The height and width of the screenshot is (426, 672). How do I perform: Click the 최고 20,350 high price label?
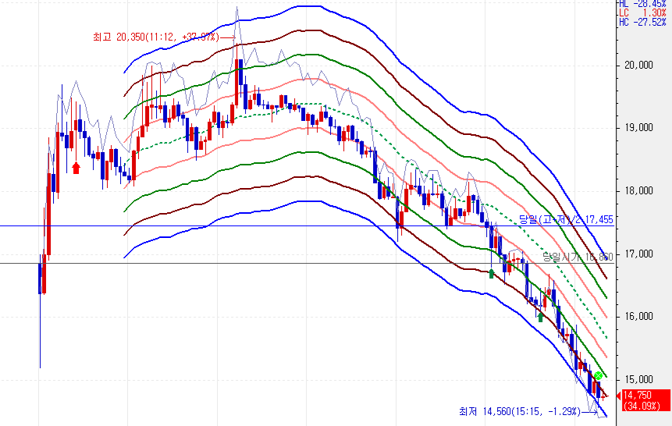156,37
